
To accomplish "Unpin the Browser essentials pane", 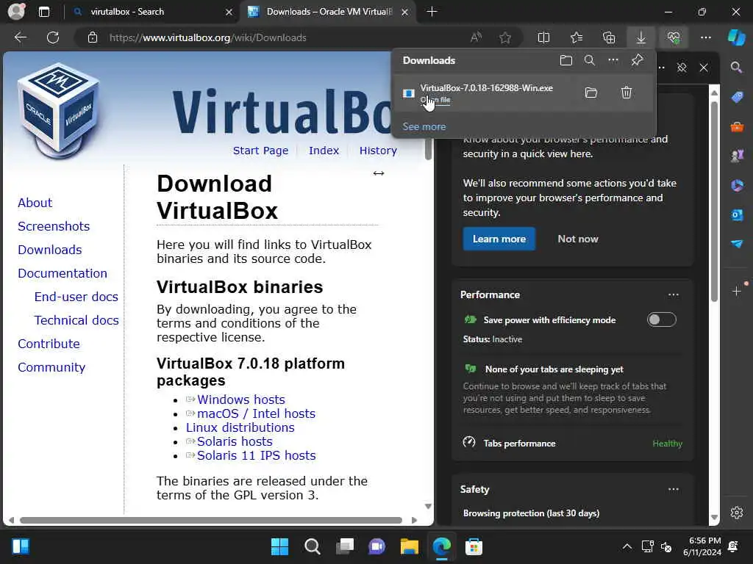I will point(682,67).
